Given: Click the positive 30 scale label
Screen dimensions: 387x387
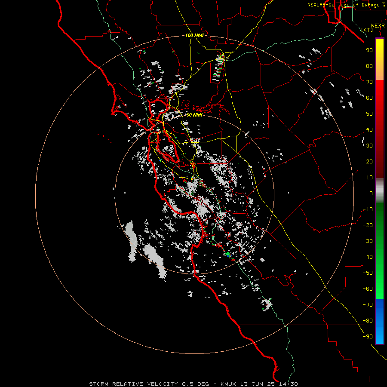Looking at the screenshot, I should pyautogui.click(x=369, y=146).
